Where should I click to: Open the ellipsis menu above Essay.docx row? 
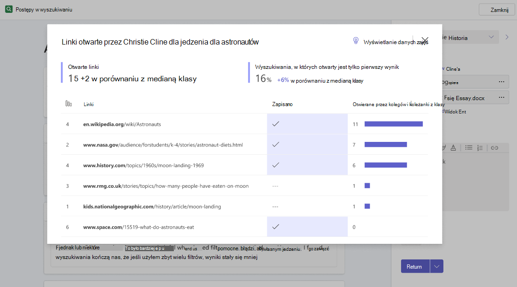pos(501,82)
